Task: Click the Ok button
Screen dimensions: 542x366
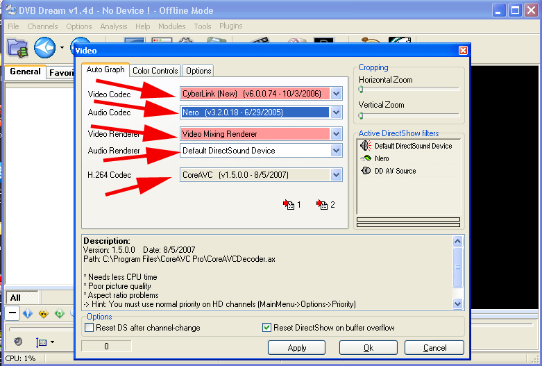Action: pos(368,348)
